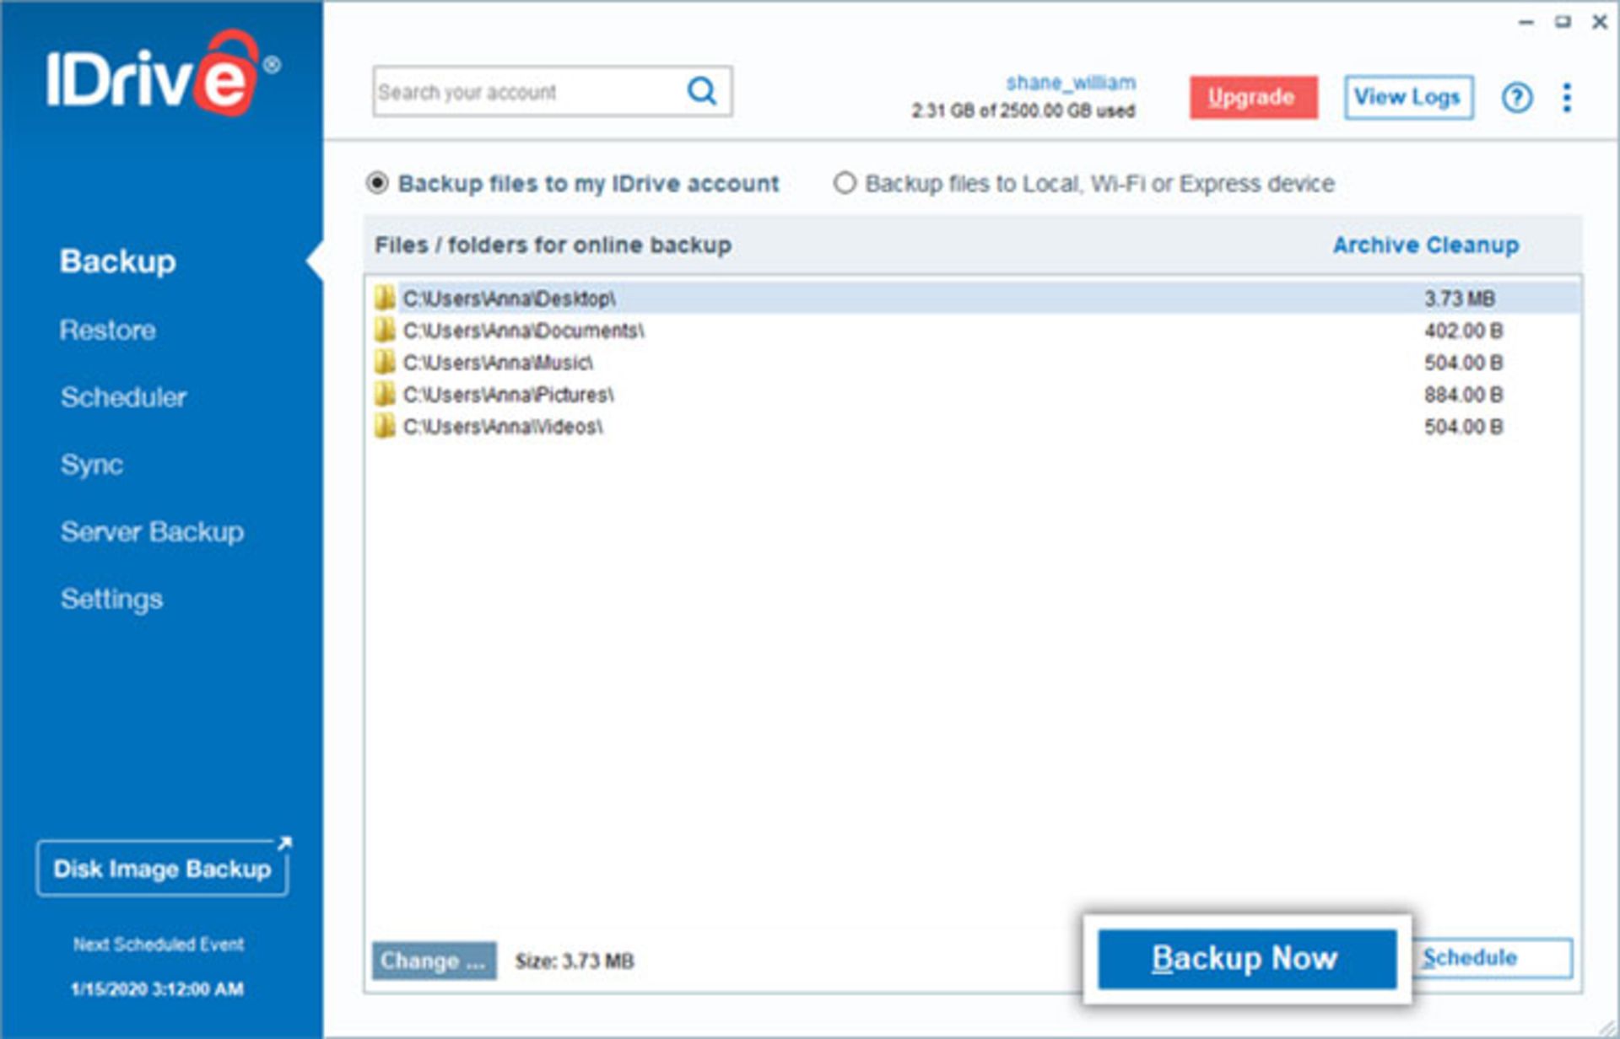
Task: Click the Music folder icon
Action: coord(385,362)
